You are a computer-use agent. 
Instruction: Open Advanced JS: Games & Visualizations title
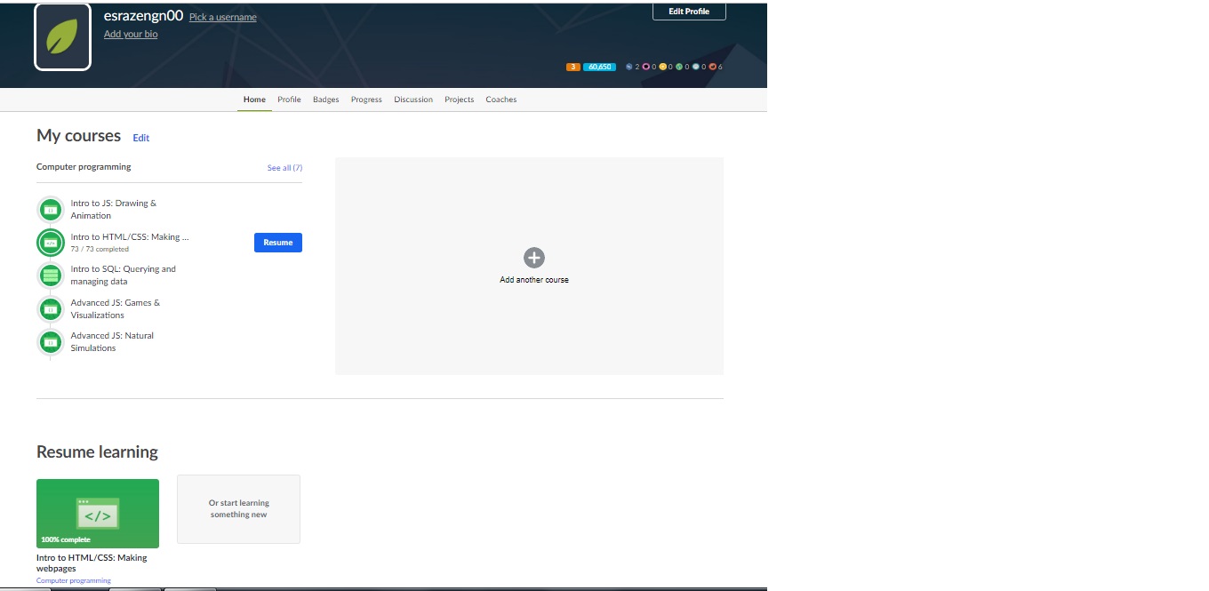[116, 309]
